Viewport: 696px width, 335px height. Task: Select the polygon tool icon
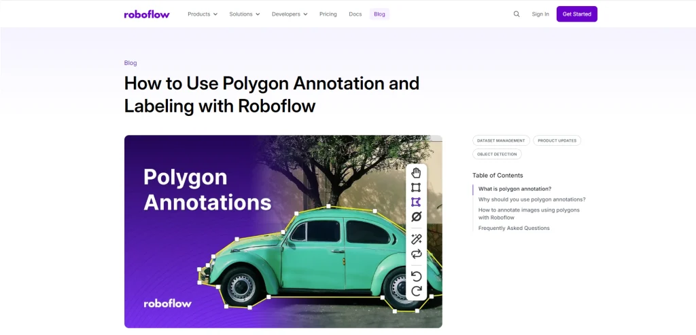tap(416, 202)
